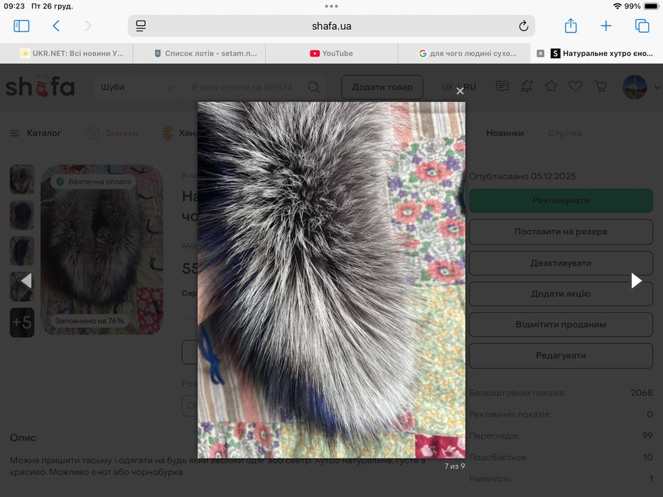Select the second product thumbnail

[22, 215]
